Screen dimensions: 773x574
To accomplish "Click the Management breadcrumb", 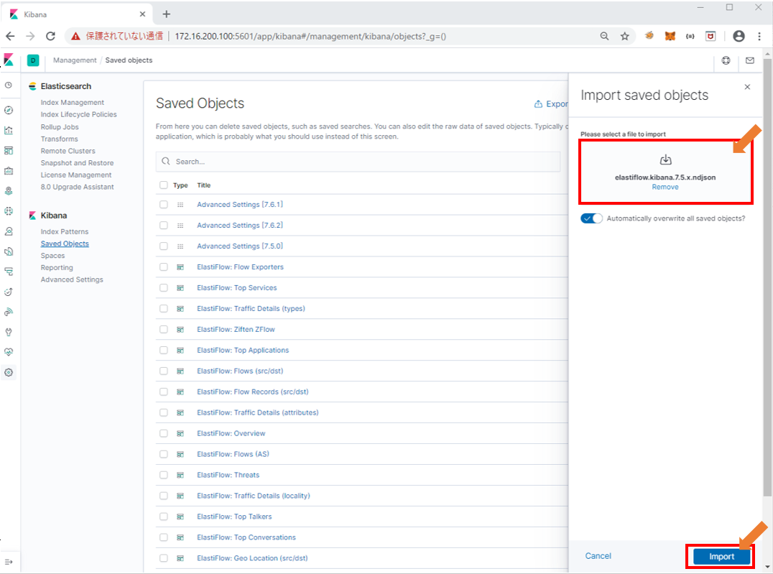I will 75,60.
